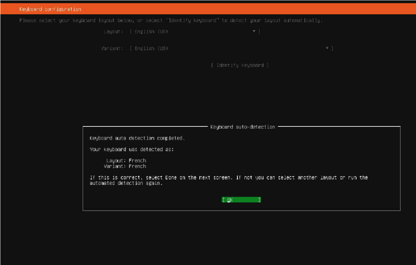Click an empty area of the orange header bar

251,9
